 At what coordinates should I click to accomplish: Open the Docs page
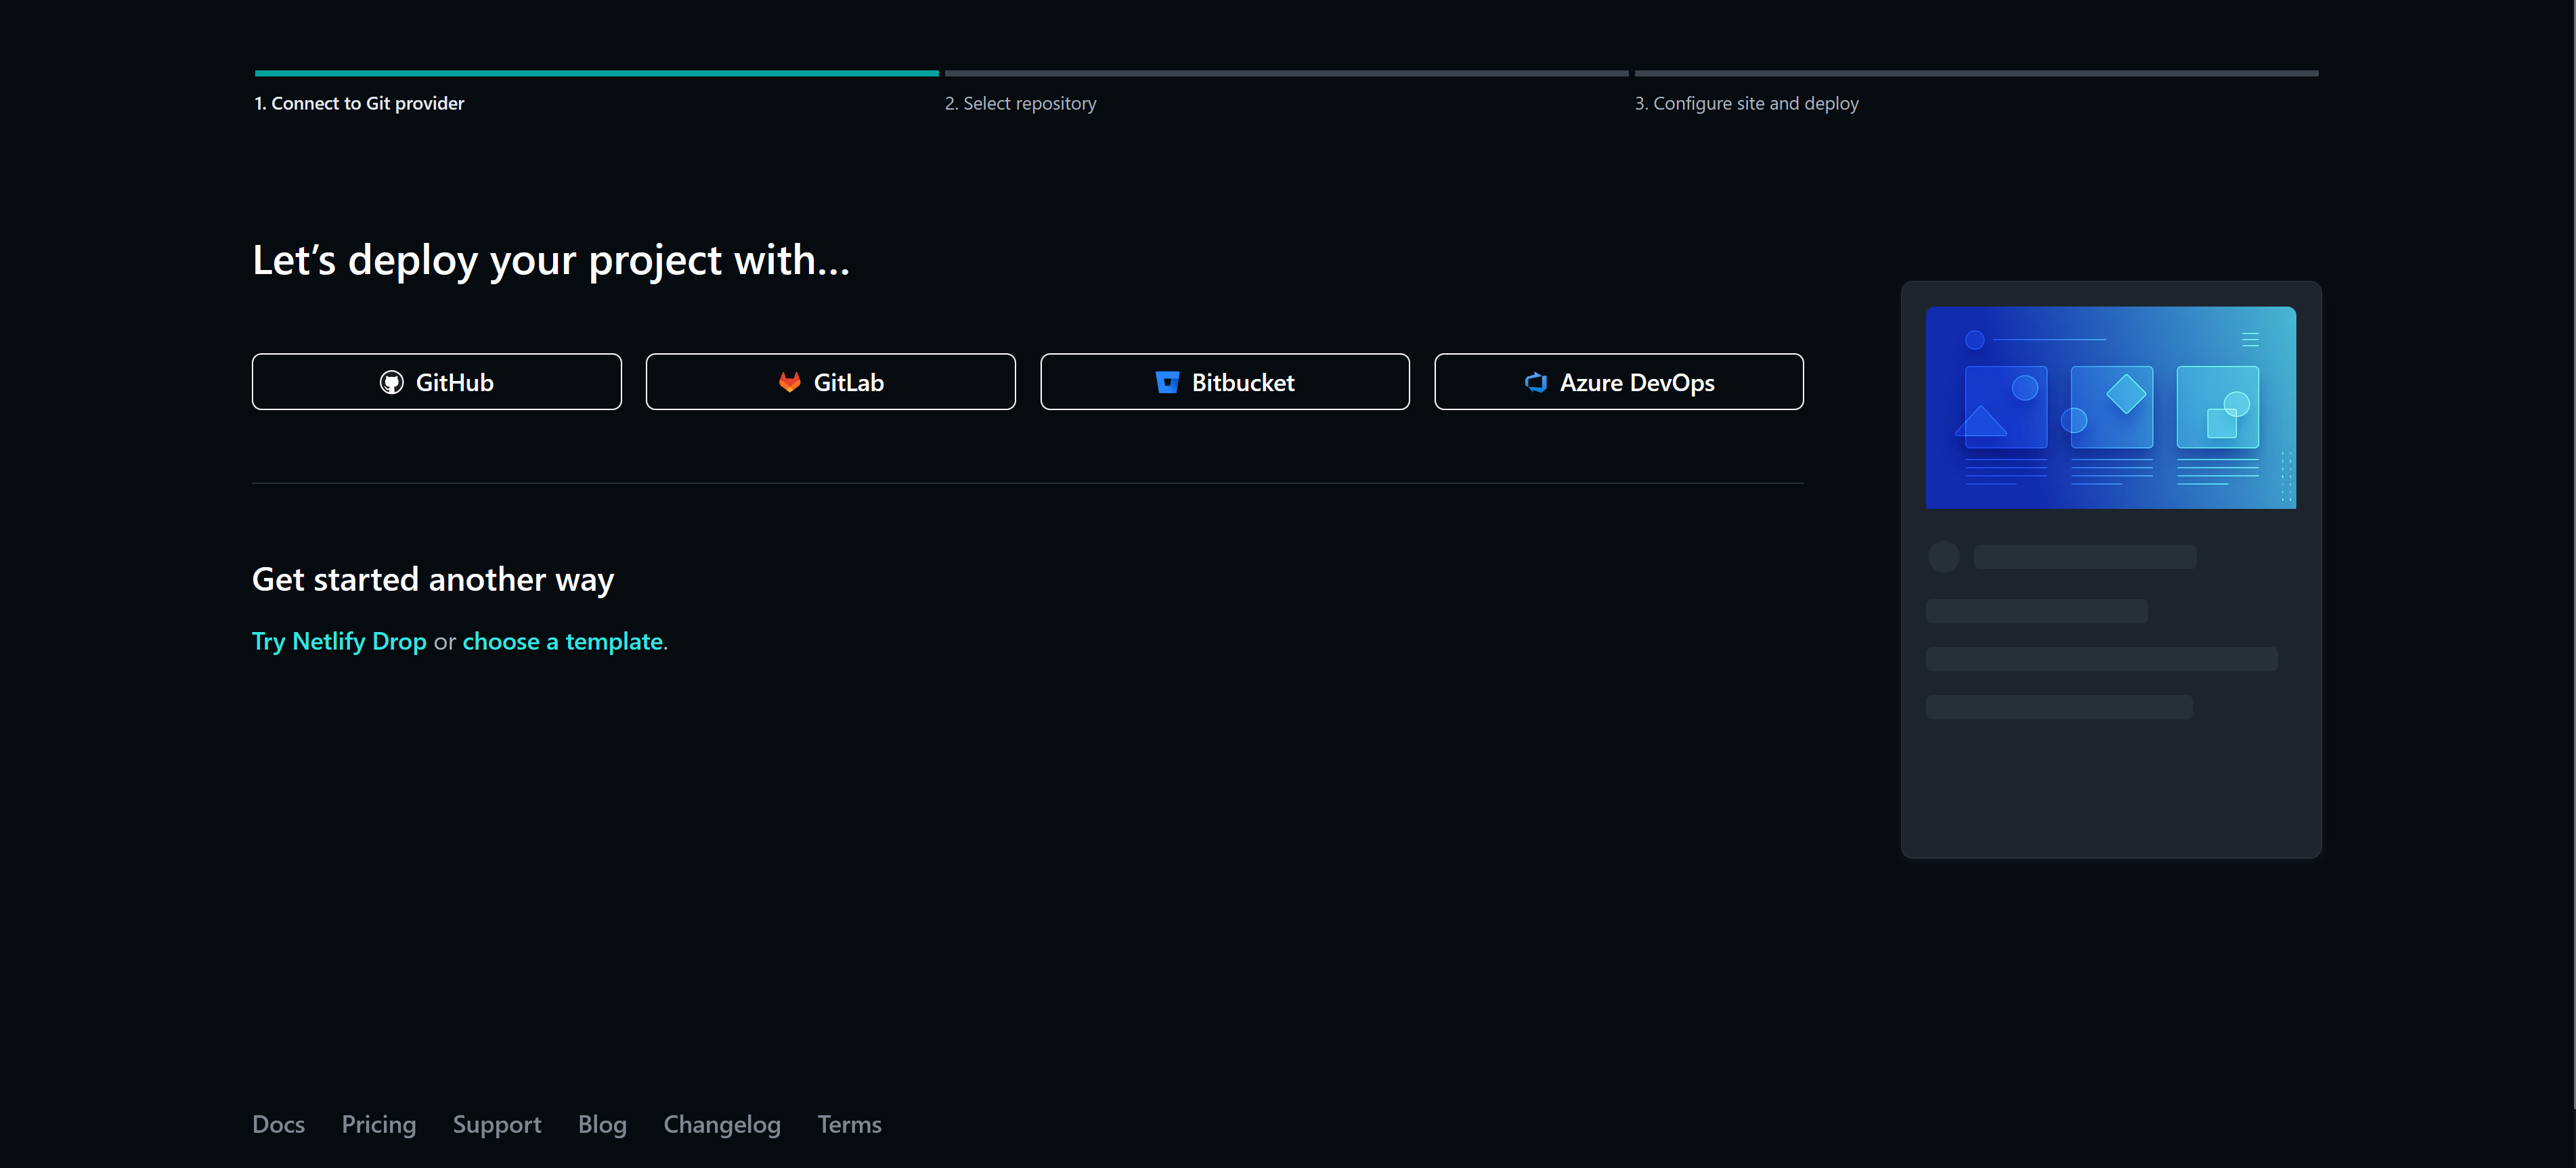pos(277,1124)
